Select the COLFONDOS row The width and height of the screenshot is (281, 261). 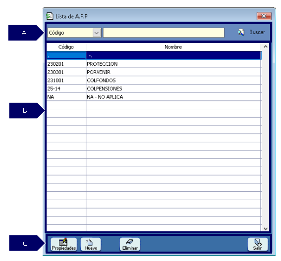[154, 81]
